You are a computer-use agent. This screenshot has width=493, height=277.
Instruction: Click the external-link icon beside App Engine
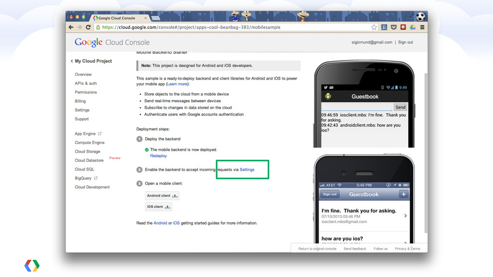[x=100, y=133]
